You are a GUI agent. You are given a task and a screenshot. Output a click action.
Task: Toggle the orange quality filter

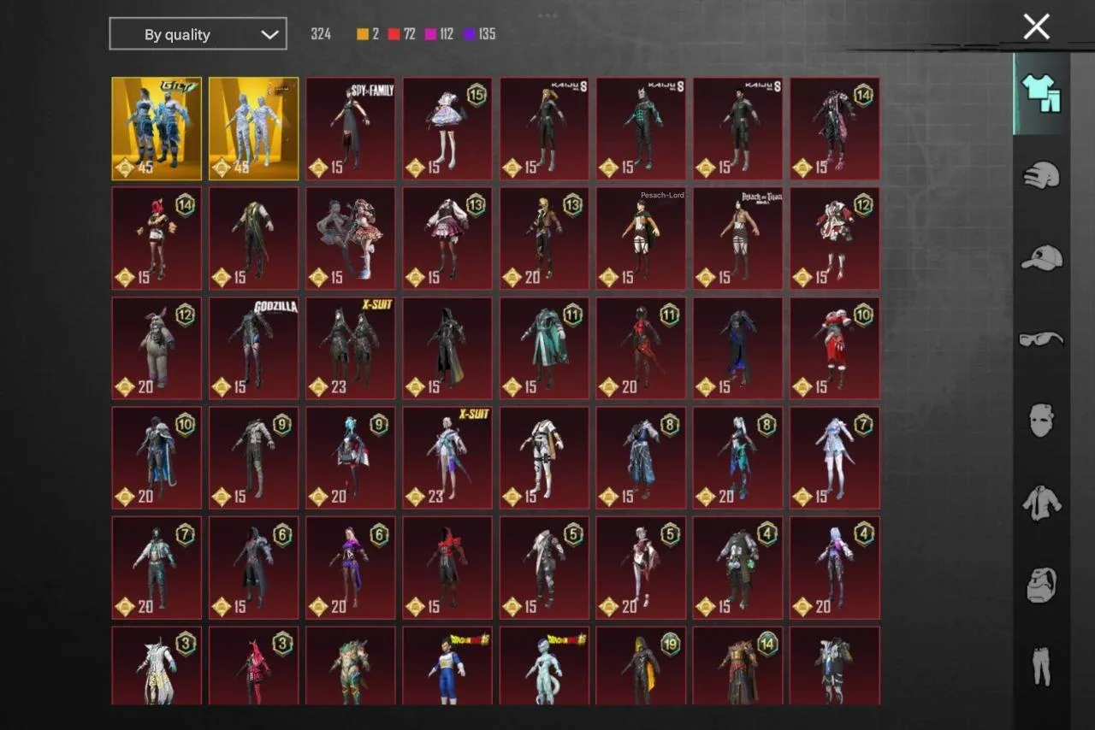pos(360,33)
